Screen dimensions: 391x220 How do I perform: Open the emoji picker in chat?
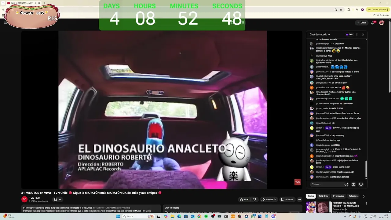(346, 184)
